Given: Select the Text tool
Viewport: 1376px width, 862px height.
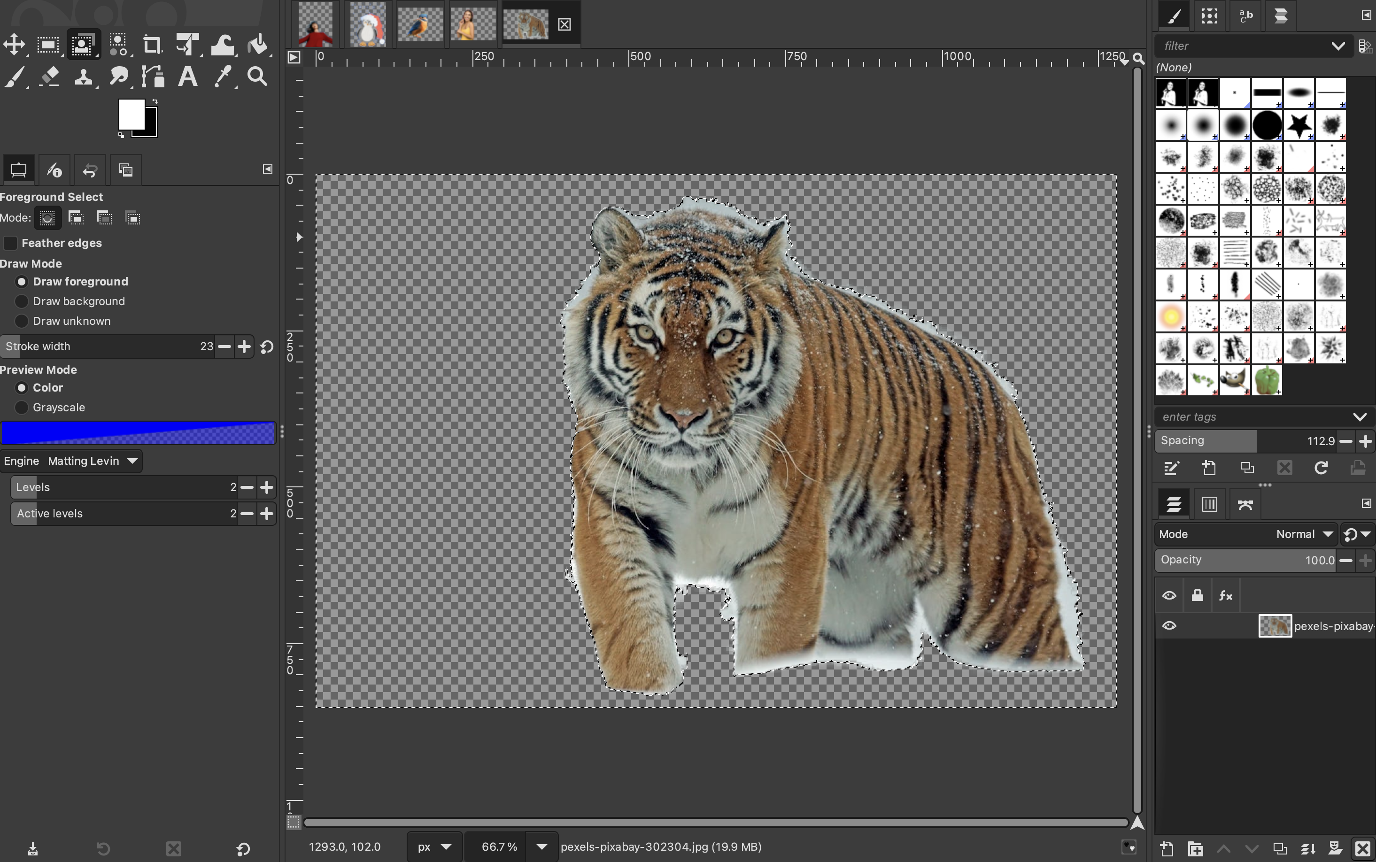Looking at the screenshot, I should 187,77.
